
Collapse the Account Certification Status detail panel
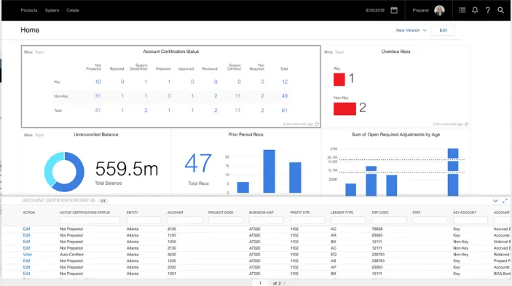pyautogui.click(x=495, y=201)
